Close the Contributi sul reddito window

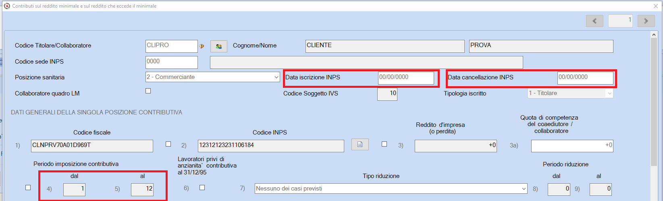click(x=655, y=6)
